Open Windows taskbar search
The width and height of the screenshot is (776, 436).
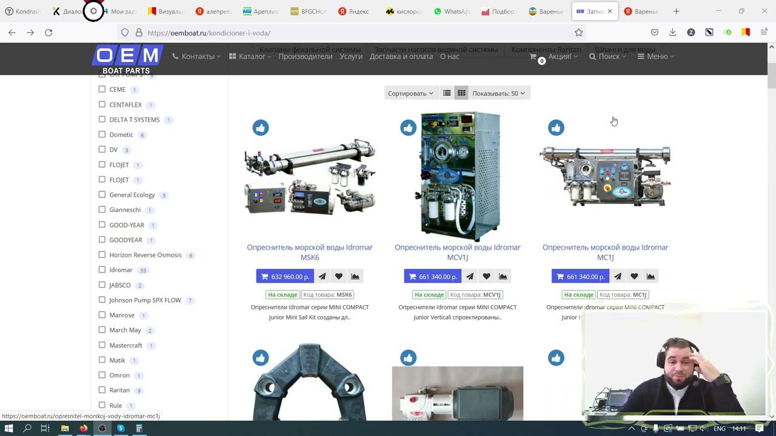[x=27, y=428]
